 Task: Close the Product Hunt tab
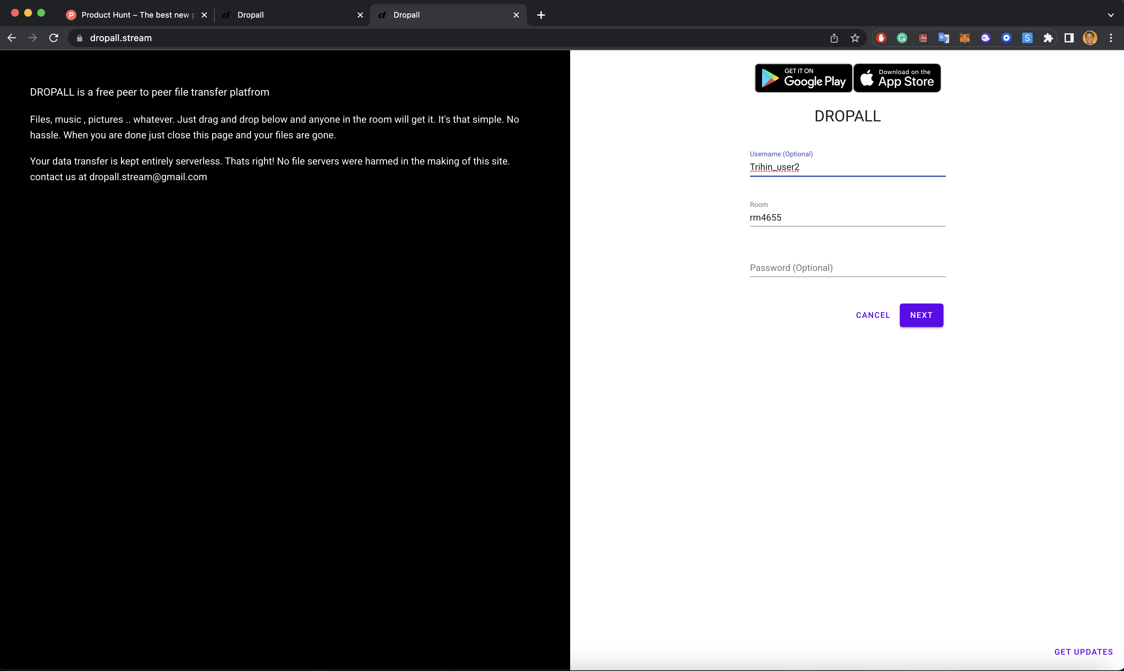[204, 15]
